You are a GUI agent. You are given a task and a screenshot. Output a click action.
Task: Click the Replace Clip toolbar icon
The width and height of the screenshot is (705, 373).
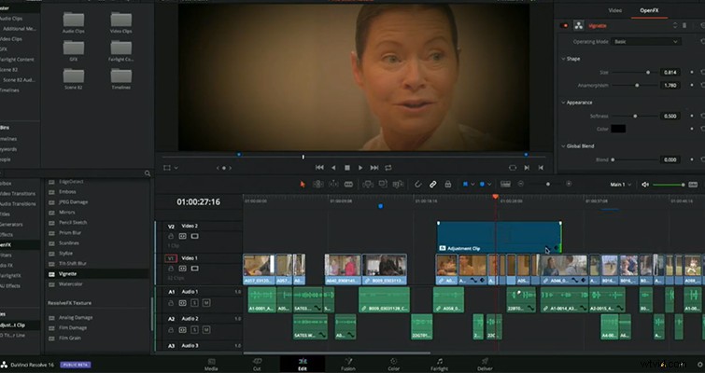tap(398, 184)
